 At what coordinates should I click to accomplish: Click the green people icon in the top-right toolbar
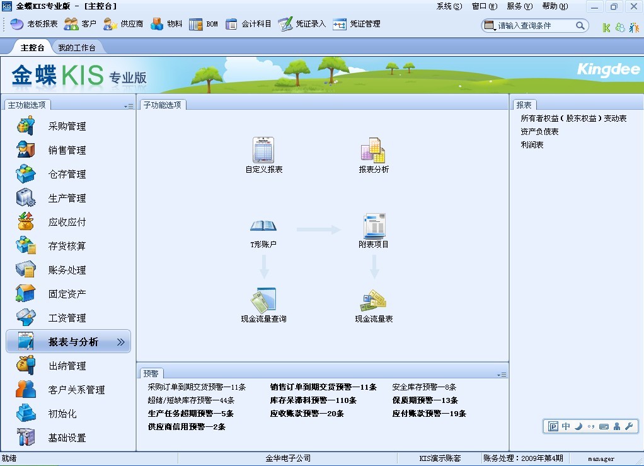(620, 28)
